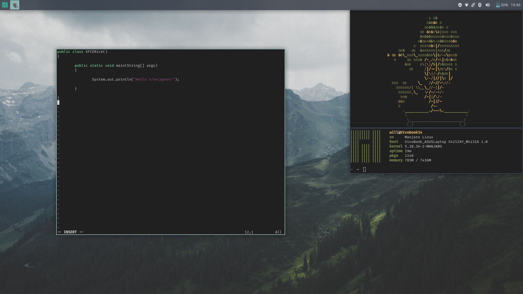Open the Wi-Fi signal tray icon
Screen dimensions: 523x294
[x=467, y=4]
